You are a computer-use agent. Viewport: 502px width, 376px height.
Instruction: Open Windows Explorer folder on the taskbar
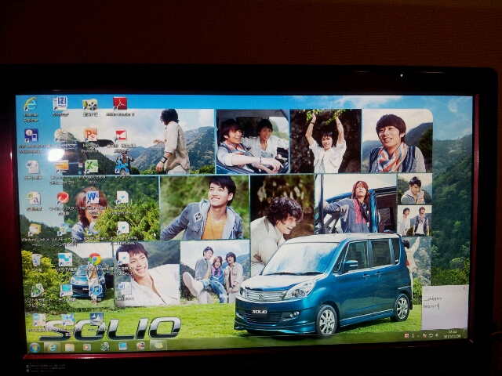pyautogui.click(x=70, y=347)
